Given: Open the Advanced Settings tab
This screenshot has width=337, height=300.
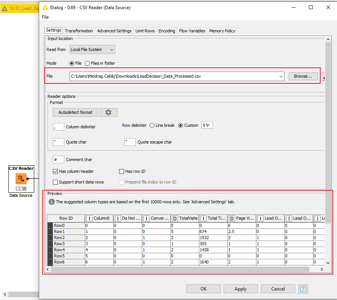Looking at the screenshot, I should pyautogui.click(x=114, y=31).
